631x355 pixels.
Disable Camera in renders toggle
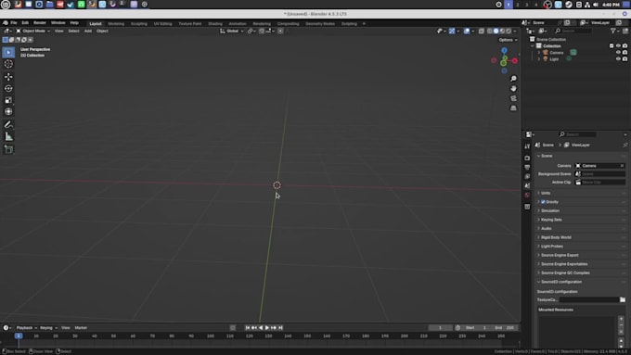point(625,52)
